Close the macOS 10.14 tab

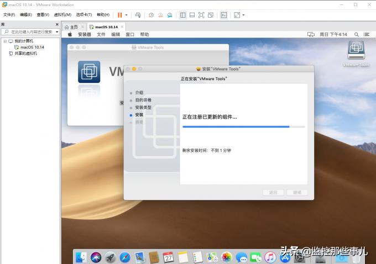[x=122, y=27]
